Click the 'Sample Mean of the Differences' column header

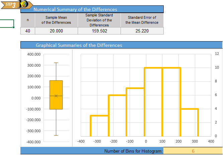click(x=56, y=20)
